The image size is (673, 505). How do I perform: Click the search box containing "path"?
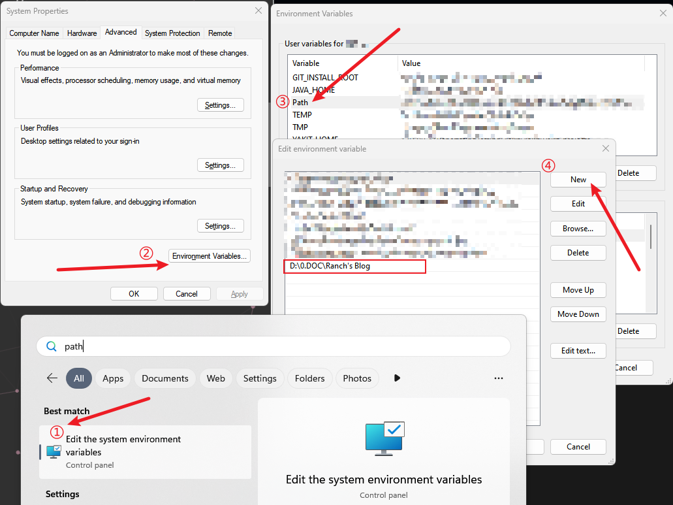tap(281, 347)
